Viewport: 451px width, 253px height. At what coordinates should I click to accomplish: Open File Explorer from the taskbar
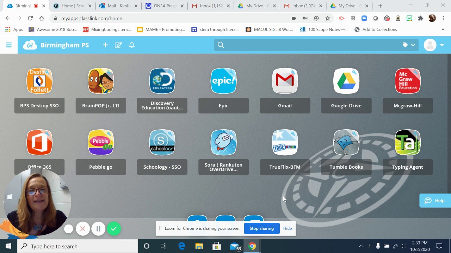(x=199, y=246)
